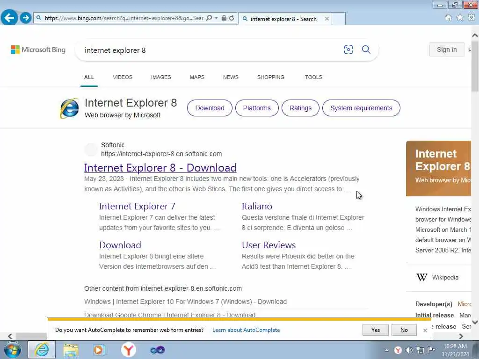The image size is (479, 359).
Task: Click the horizontal scrollbar left arrow
Action: pos(10,336)
